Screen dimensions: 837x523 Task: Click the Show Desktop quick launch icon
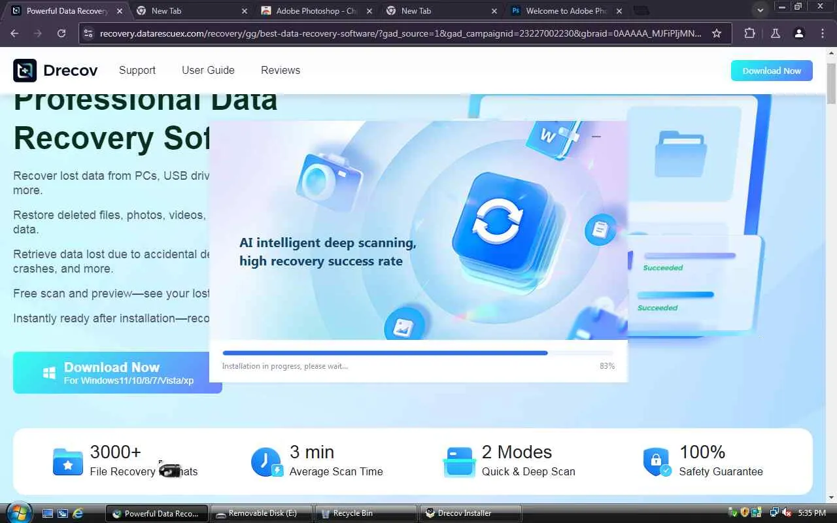pyautogui.click(x=48, y=513)
